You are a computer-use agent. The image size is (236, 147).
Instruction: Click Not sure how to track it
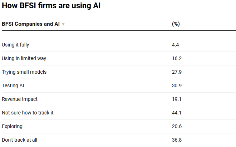(28, 113)
